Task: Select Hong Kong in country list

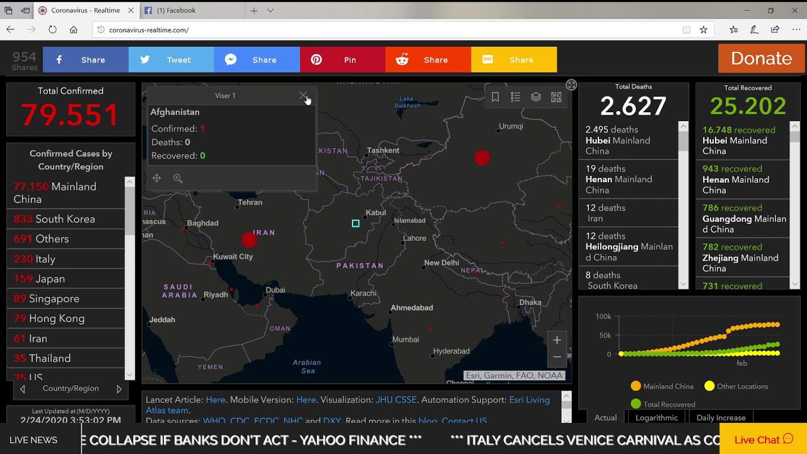Action: [66, 318]
